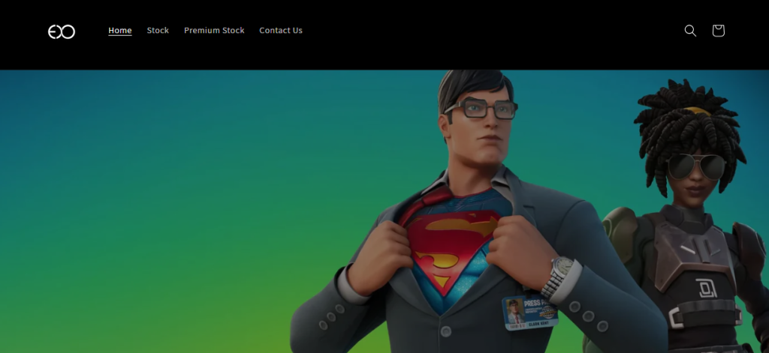
Task: Click the center button on the gray suit jacket
Action: click(445, 331)
